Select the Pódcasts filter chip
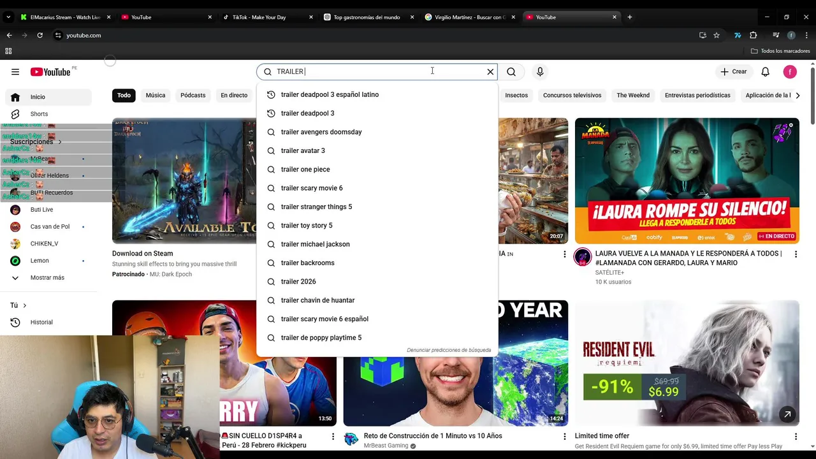Screen dimensions: 816x459 click(193, 96)
